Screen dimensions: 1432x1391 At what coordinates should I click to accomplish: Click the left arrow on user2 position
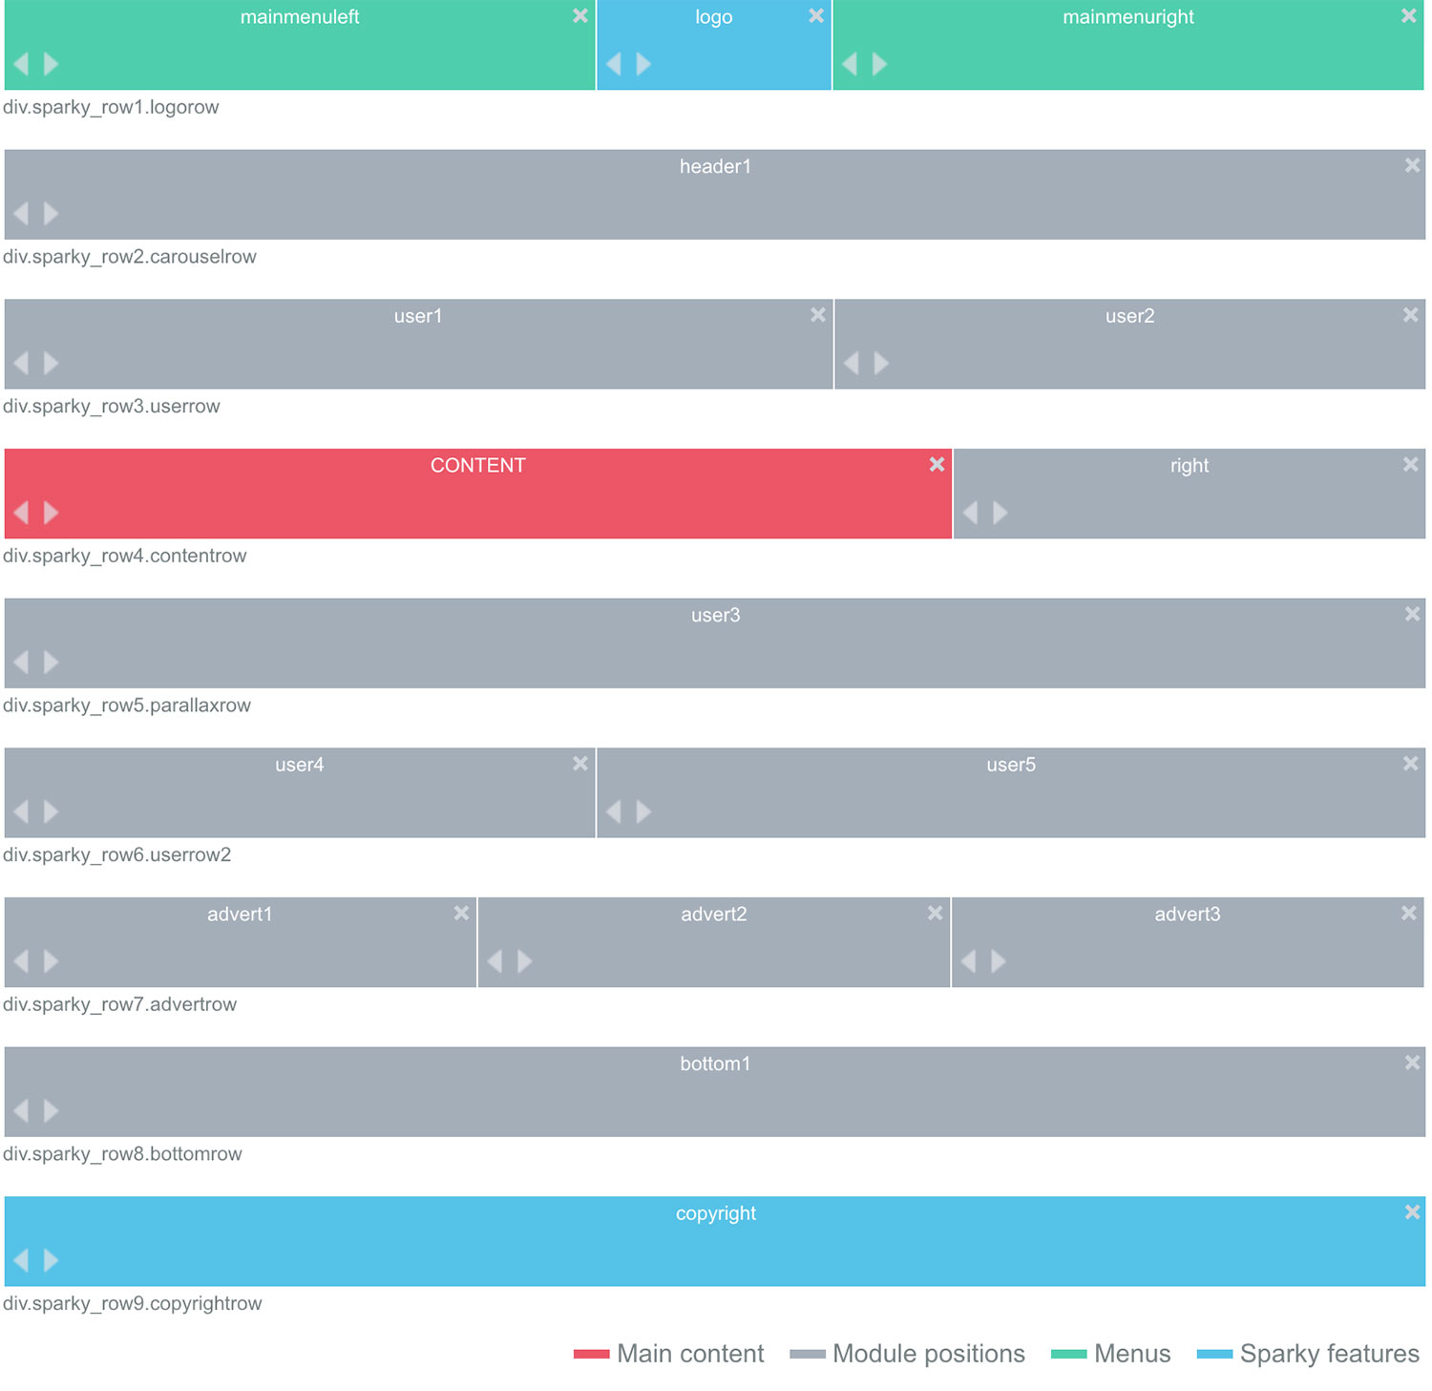(853, 363)
